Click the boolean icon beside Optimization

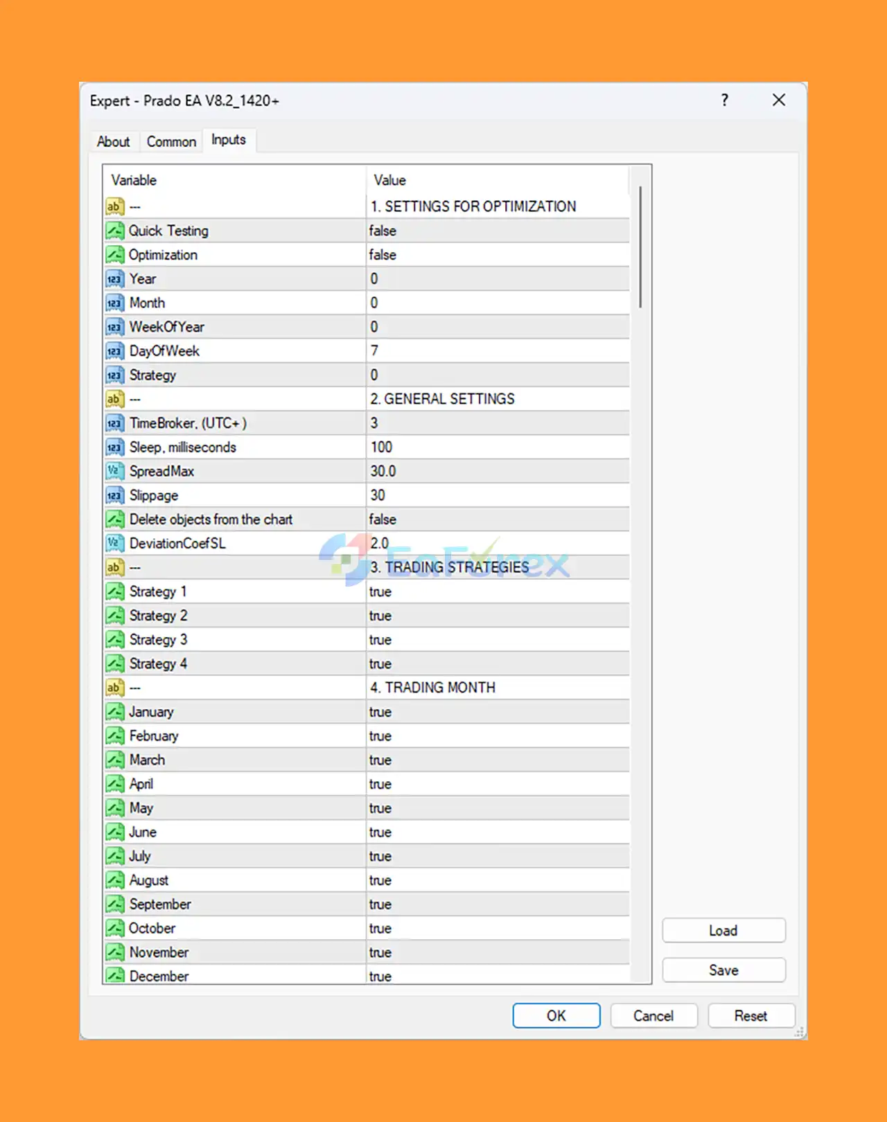tap(114, 255)
